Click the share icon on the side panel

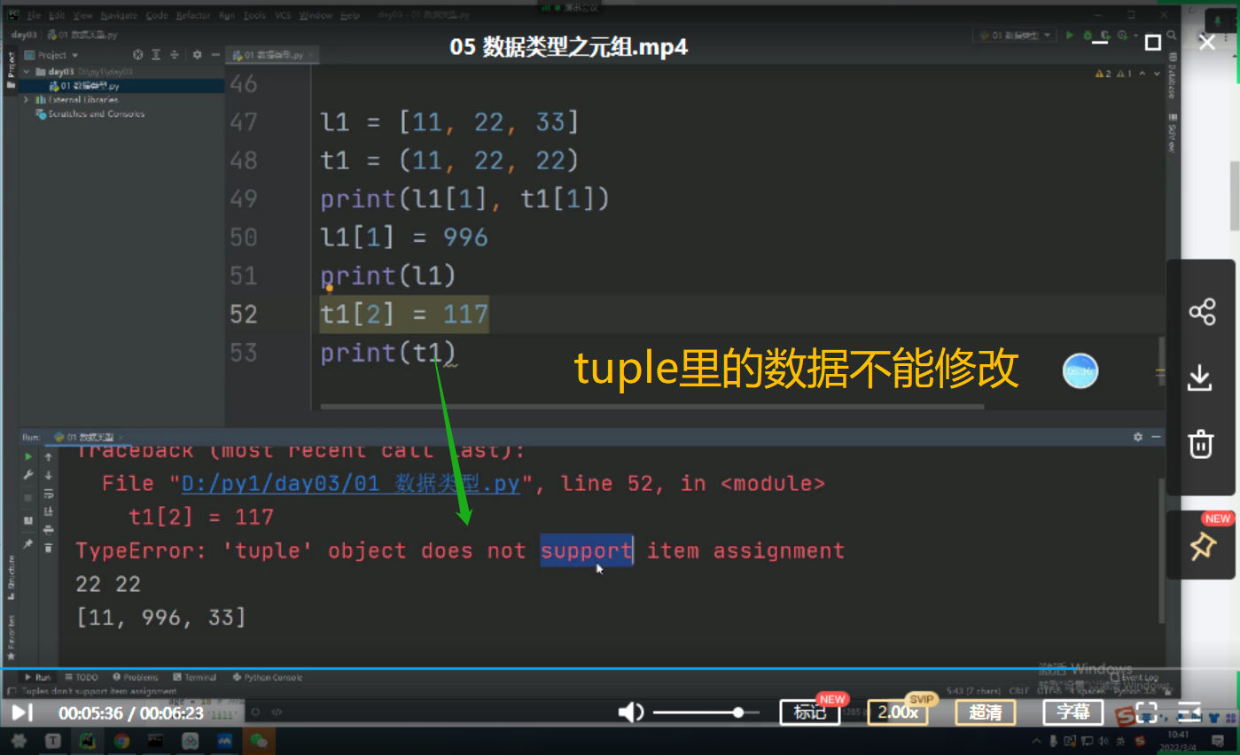[x=1201, y=312]
